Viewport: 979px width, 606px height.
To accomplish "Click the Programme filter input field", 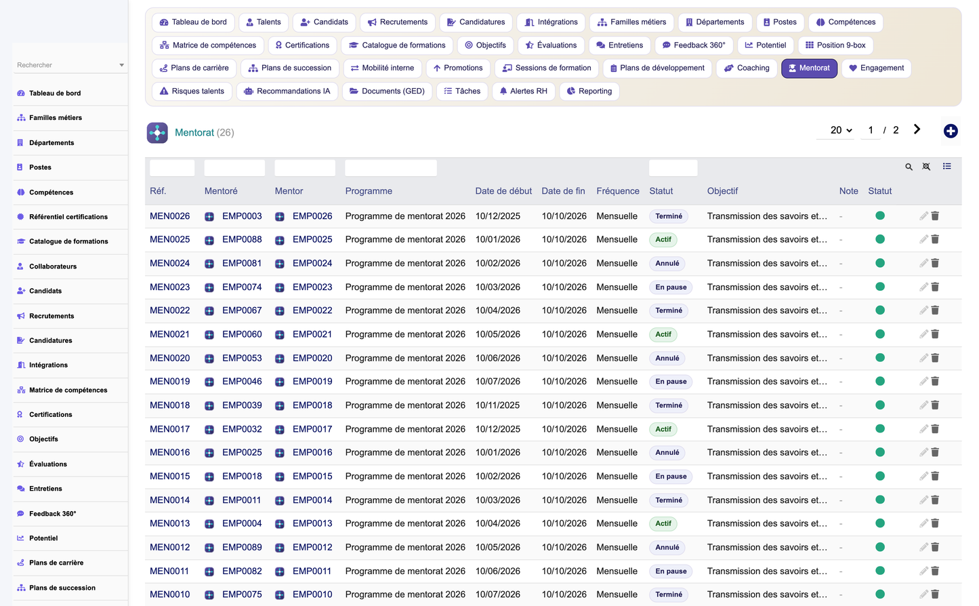I will (x=391, y=168).
